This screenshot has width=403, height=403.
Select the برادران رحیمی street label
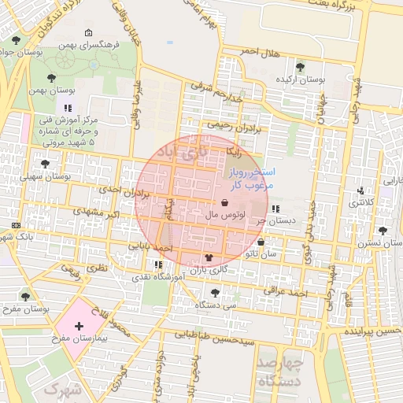(x=235, y=127)
